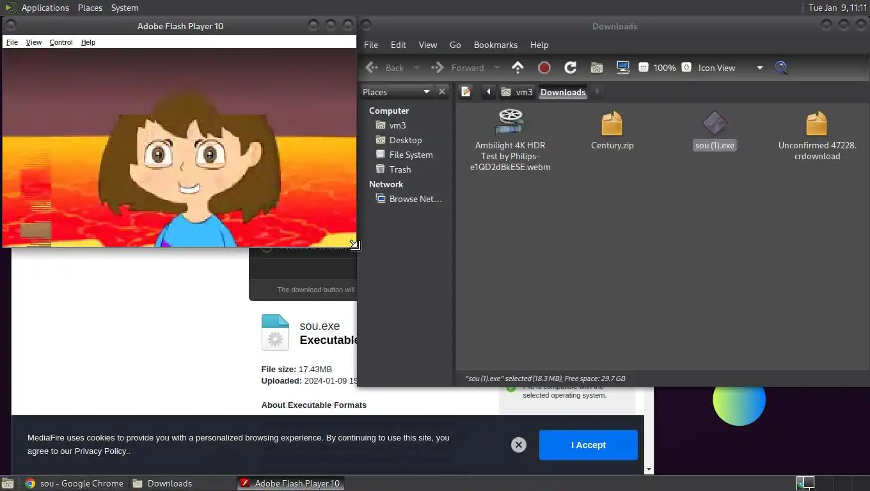
Task: Open the Help menu in Downloads window
Action: click(x=539, y=45)
